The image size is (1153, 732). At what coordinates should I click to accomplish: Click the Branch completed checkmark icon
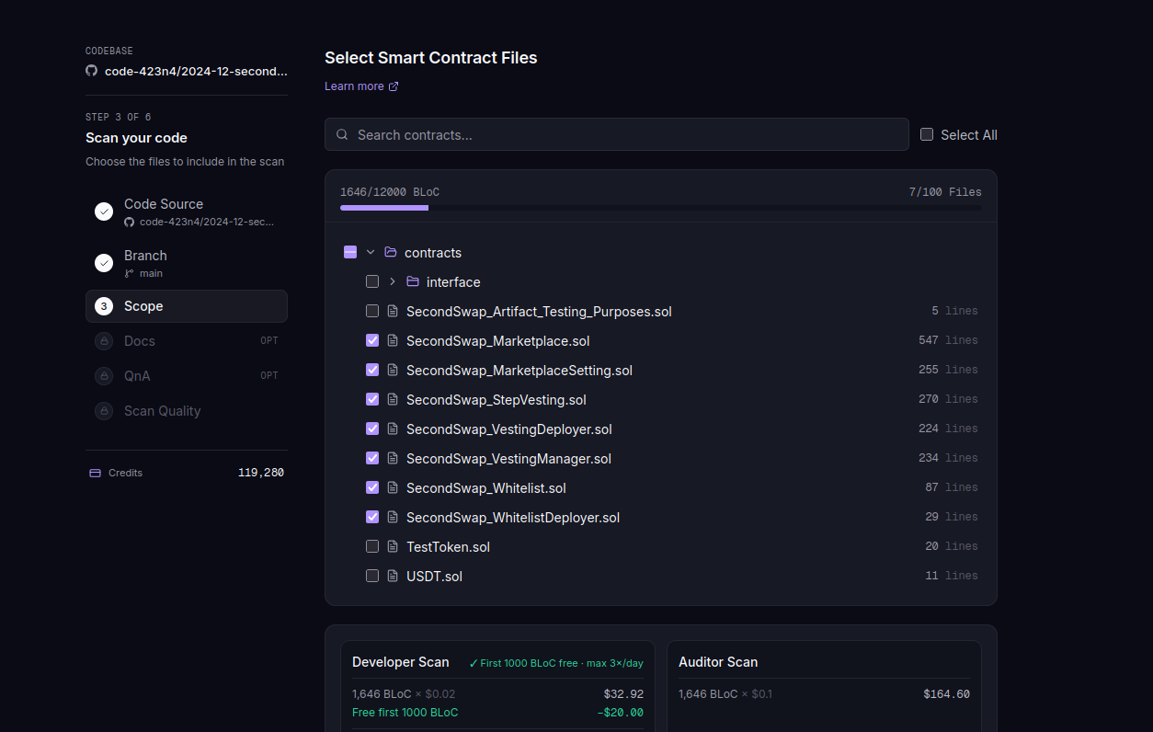[x=104, y=263]
